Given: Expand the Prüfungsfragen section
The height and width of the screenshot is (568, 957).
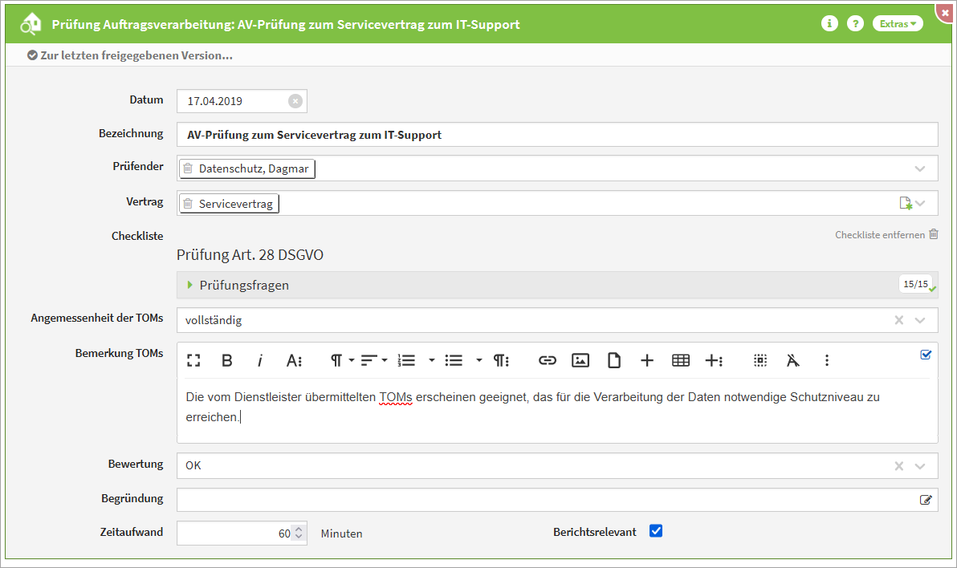Looking at the screenshot, I should pos(190,285).
